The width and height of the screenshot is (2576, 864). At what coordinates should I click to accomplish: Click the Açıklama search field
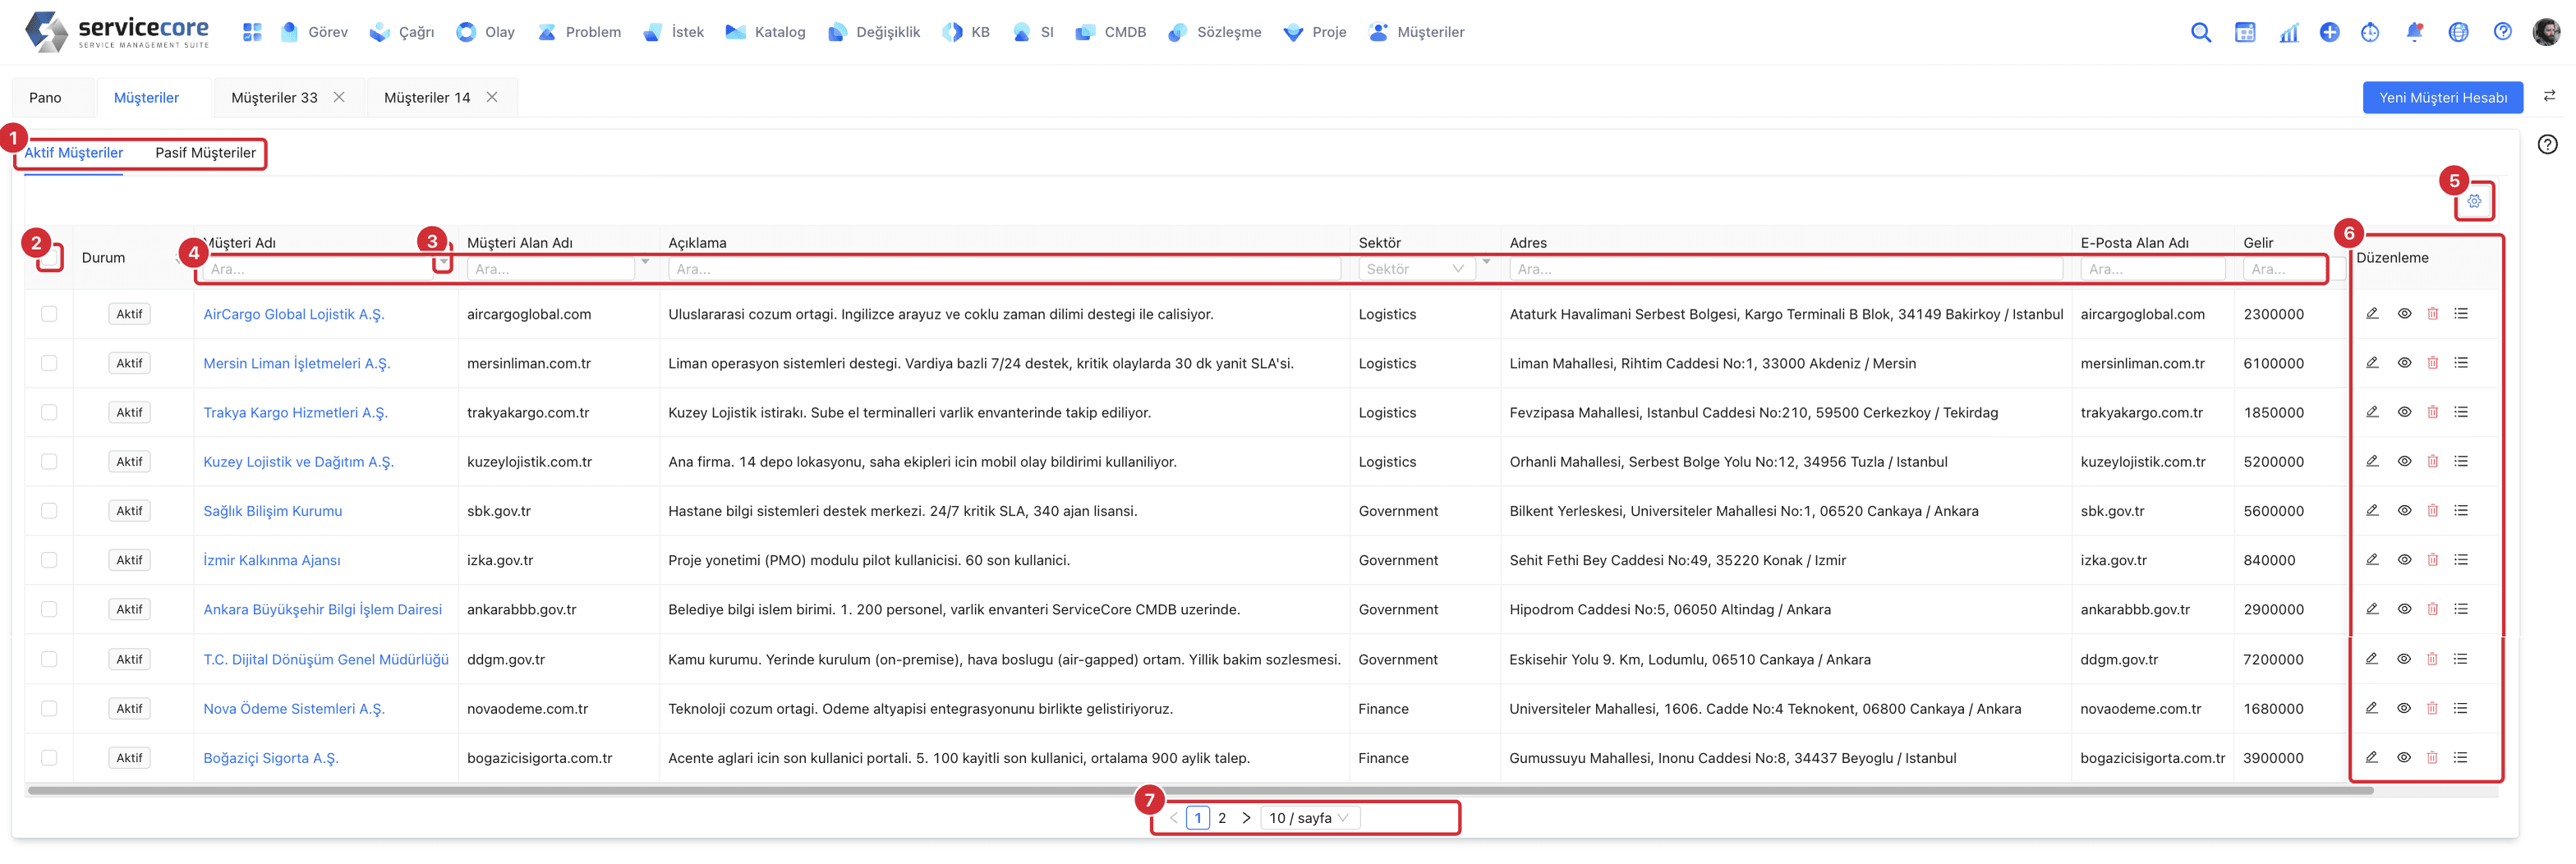point(1004,269)
